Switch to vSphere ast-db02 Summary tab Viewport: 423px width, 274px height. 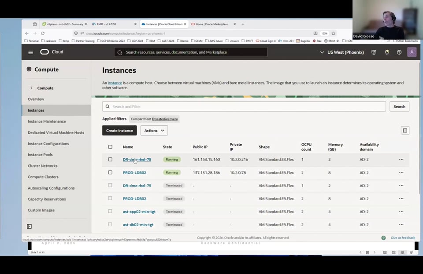pyautogui.click(x=64, y=24)
